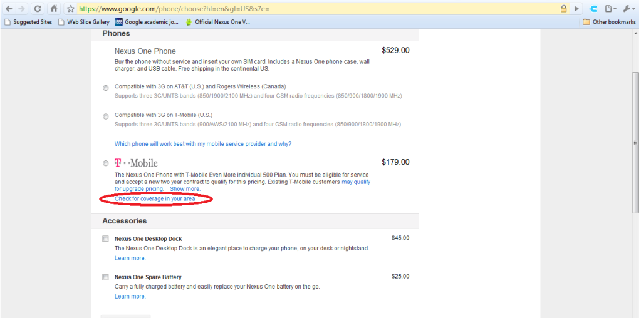This screenshot has height=318, width=641.
Task: Click the Accessories section heading
Action: point(124,221)
